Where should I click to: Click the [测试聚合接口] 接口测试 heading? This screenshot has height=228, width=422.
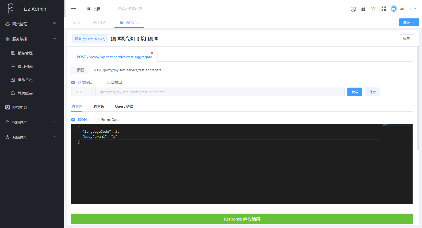134,39
